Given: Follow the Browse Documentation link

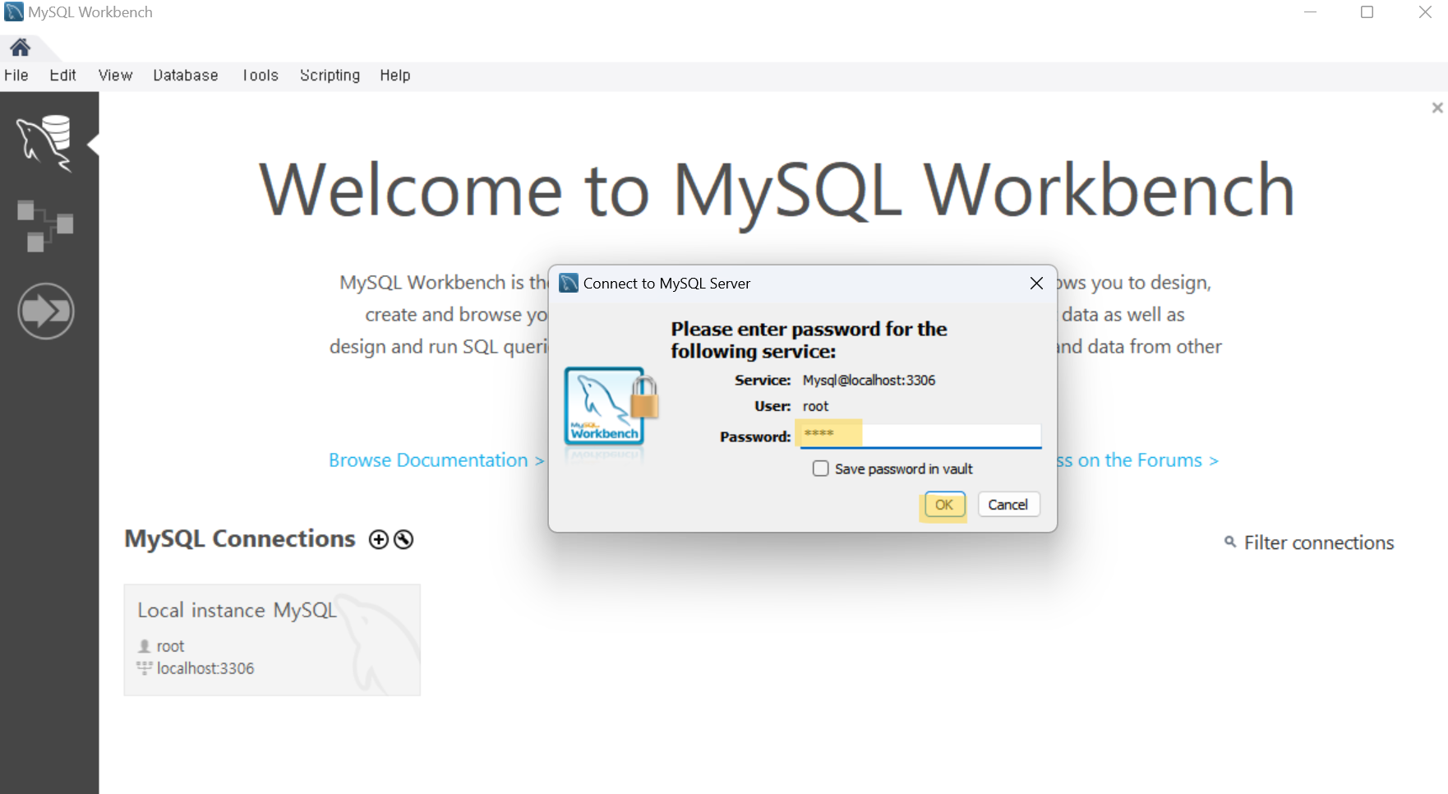Looking at the screenshot, I should click(x=436, y=460).
